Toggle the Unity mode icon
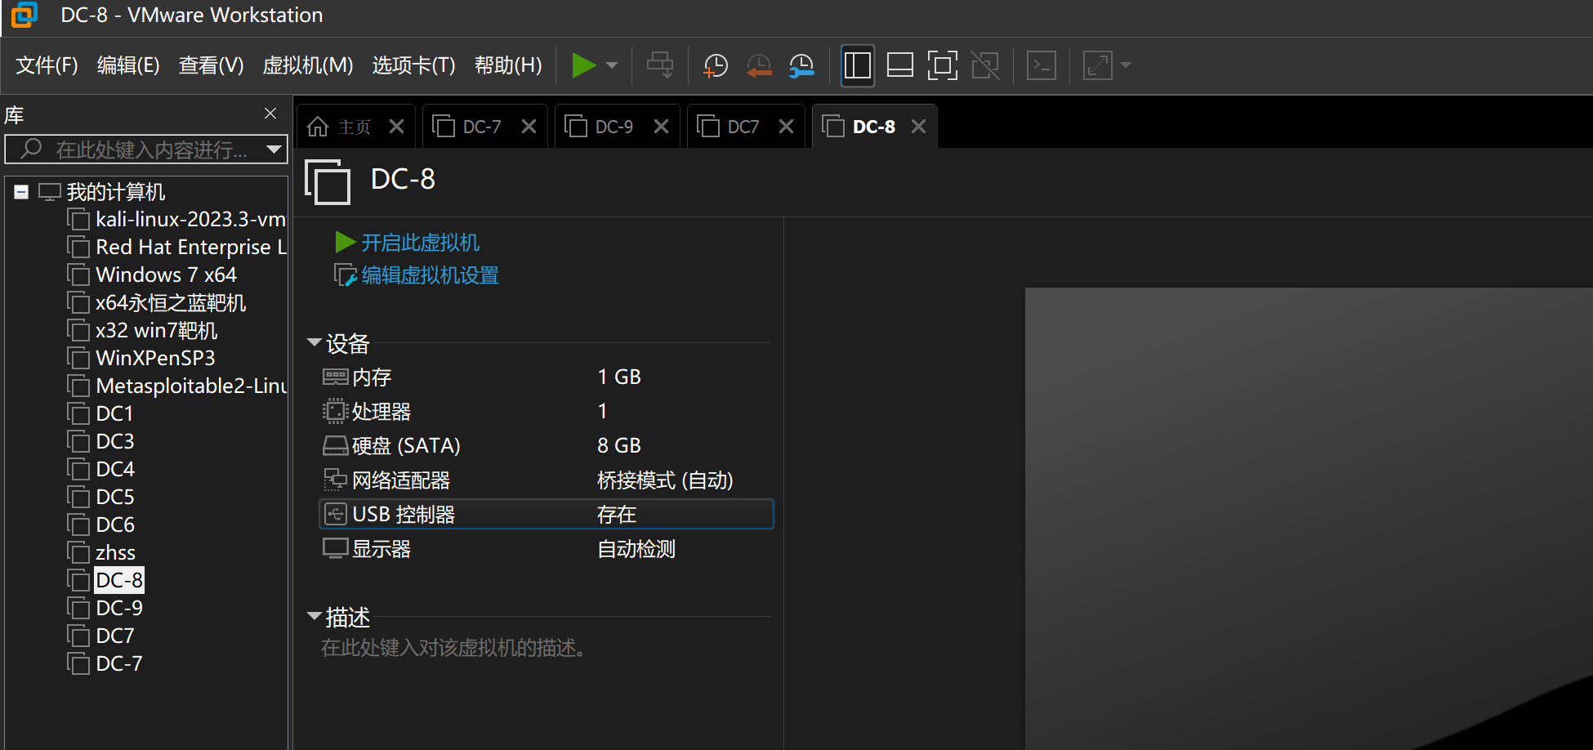 tap(985, 65)
